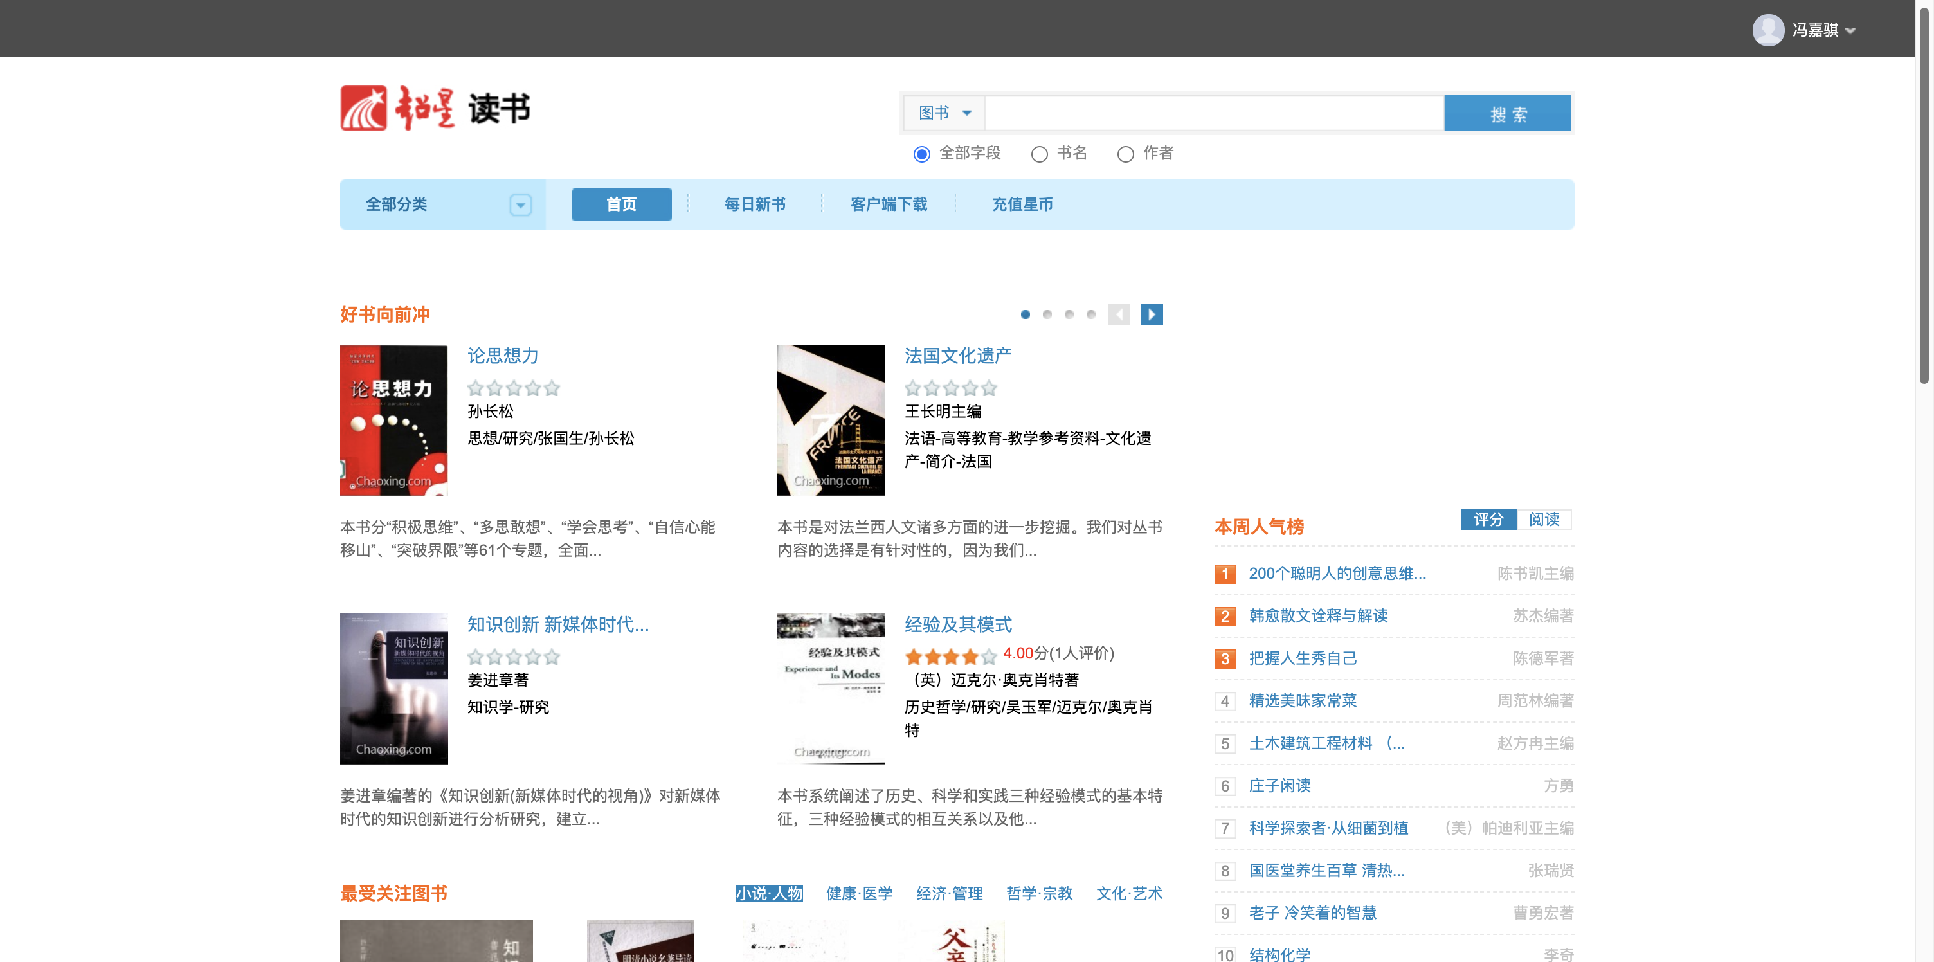Open ranked book 200个聪明人的创意思维
This screenshot has height=962, width=1934.
pyautogui.click(x=1337, y=574)
